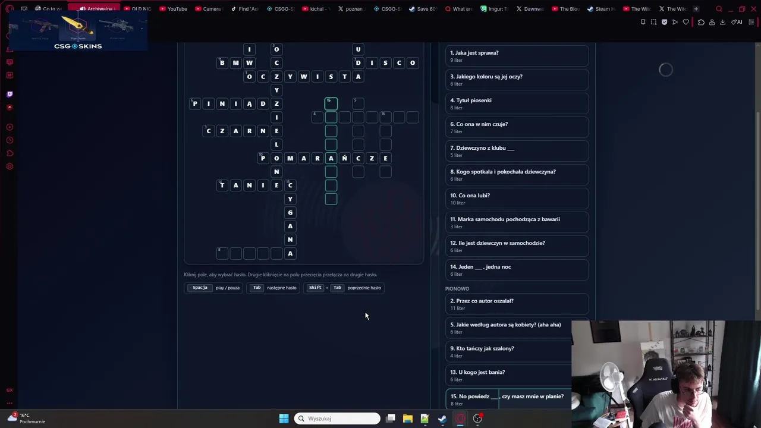Open the tab search magnifier icon
Viewport: 761px width, 428px height.
[x=719, y=9]
